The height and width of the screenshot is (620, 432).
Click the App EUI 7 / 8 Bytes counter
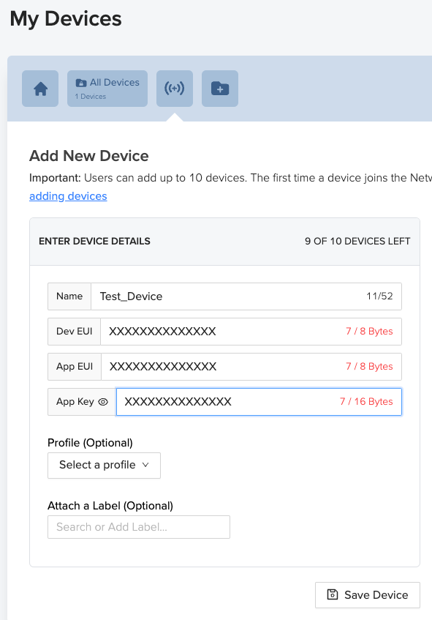[369, 367]
